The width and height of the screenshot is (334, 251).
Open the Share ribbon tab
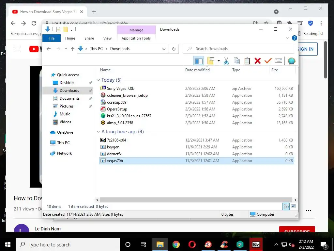[x=89, y=38]
